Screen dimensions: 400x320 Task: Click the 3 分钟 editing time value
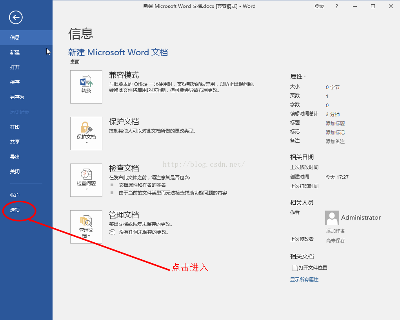click(333, 115)
